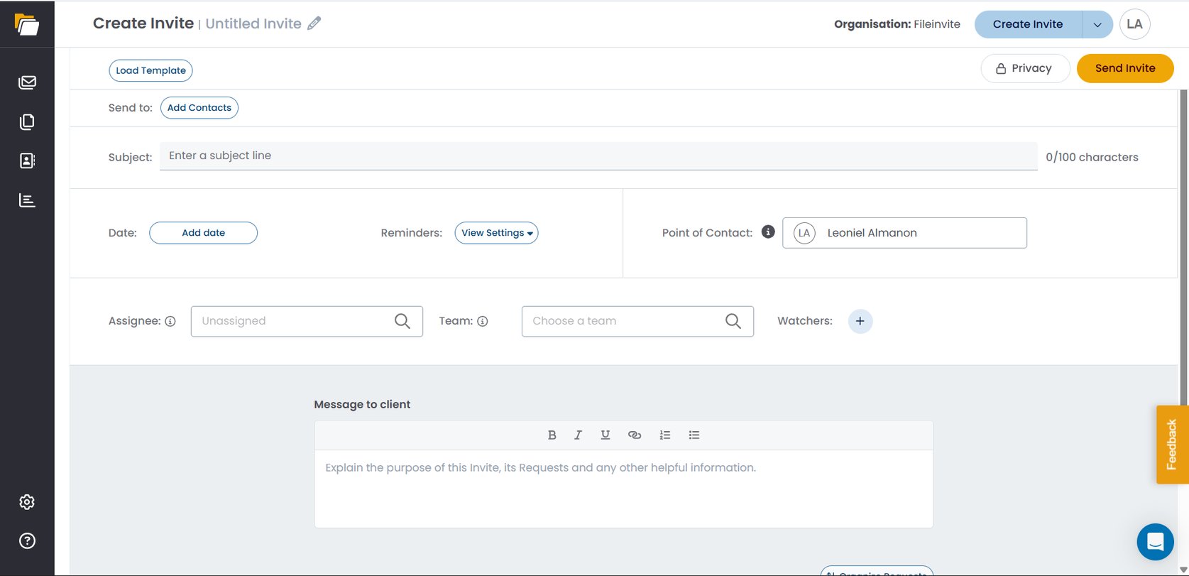Open the Choose a team field

tap(637, 321)
